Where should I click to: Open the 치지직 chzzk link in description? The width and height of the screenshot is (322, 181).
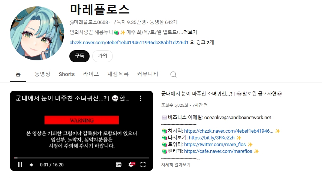pos(229,131)
